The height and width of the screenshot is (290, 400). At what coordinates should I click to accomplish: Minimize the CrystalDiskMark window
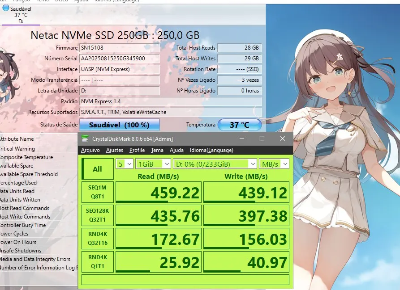(242, 139)
